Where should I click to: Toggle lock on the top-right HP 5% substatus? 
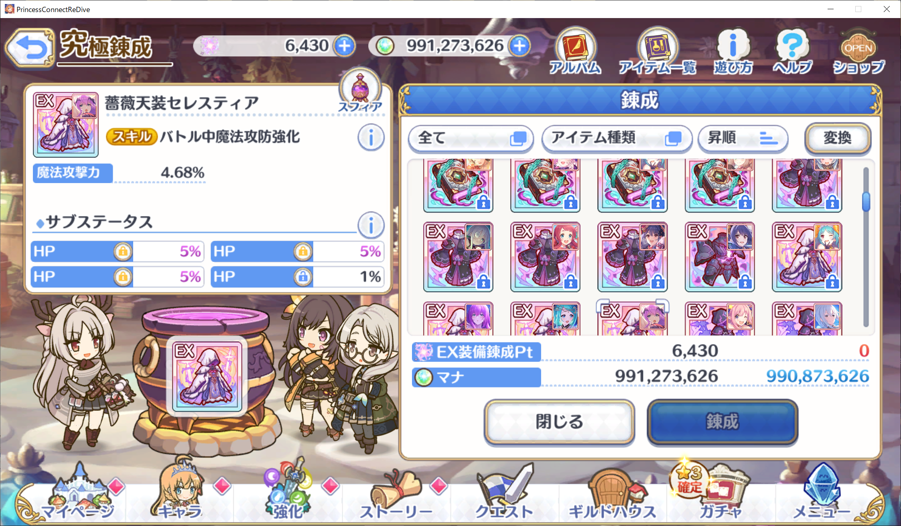tap(303, 252)
